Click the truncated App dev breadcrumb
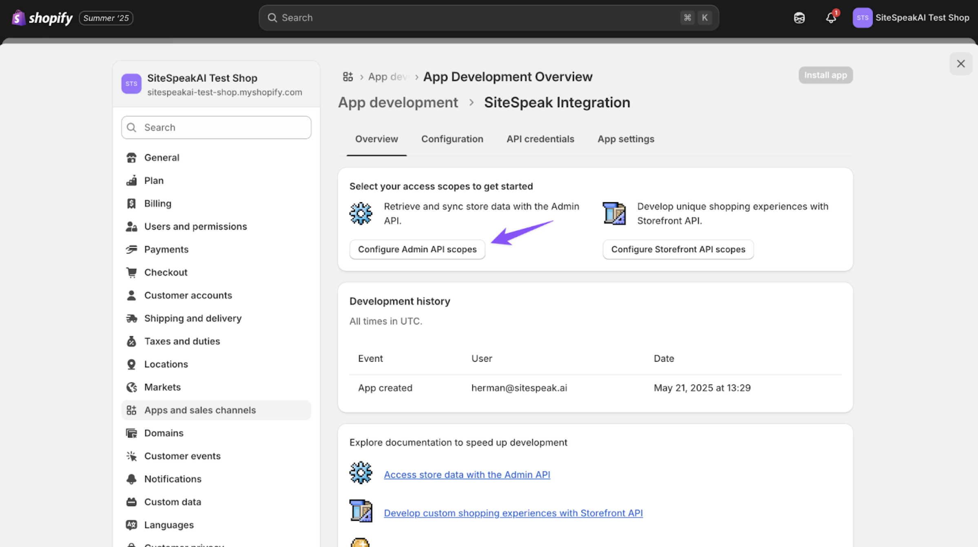The width and height of the screenshot is (978, 547). pyautogui.click(x=387, y=77)
